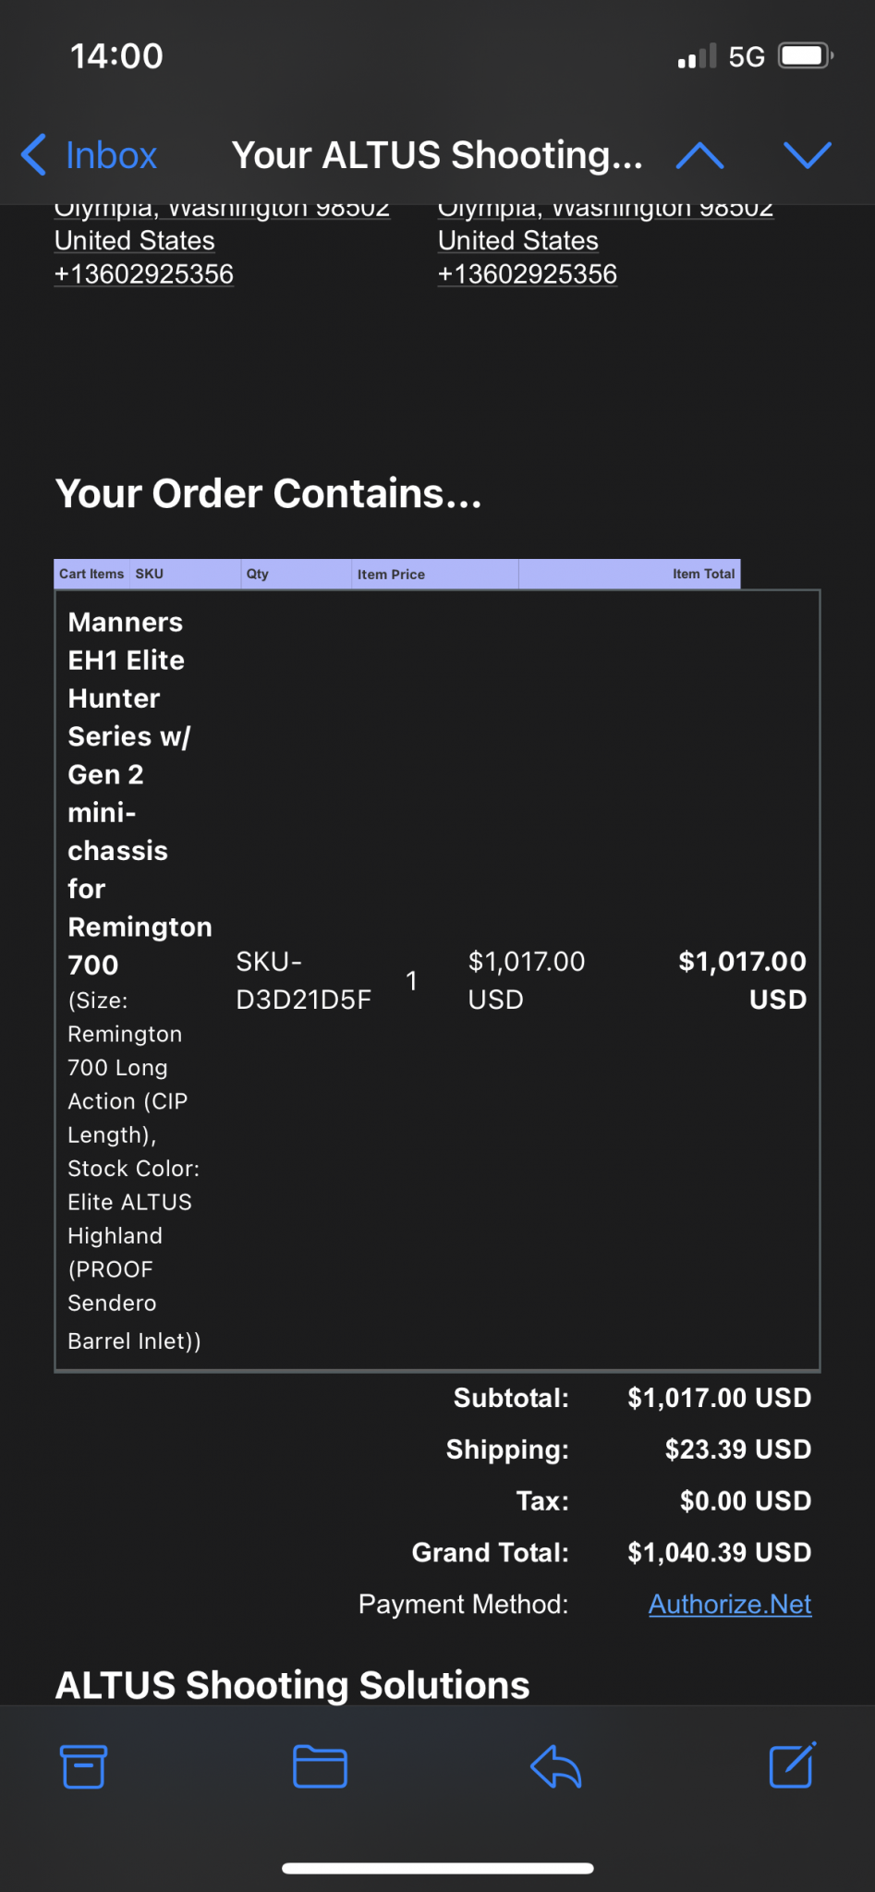The image size is (875, 1892).
Task: Go to previous message up chevron
Action: pos(699,155)
